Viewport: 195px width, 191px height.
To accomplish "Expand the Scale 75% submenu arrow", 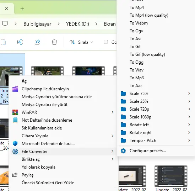I will point(189,94).
